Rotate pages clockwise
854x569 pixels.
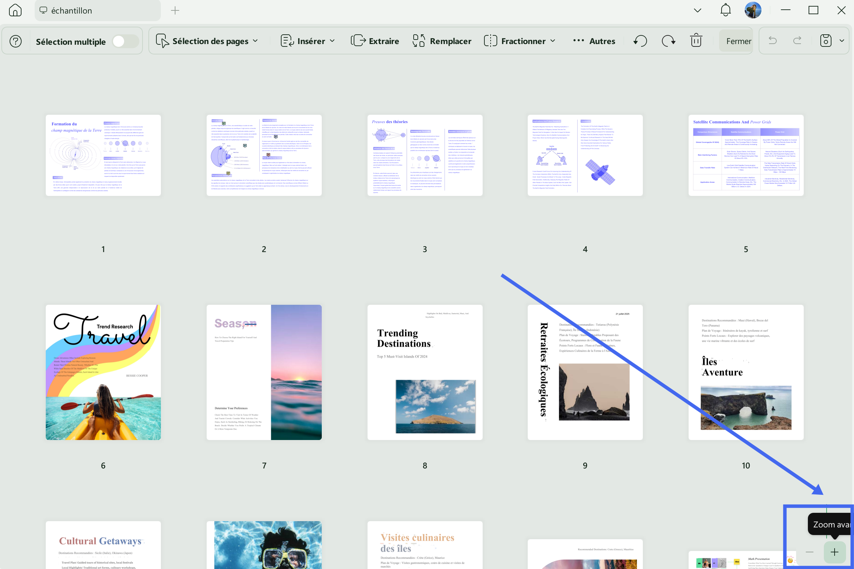(x=668, y=41)
